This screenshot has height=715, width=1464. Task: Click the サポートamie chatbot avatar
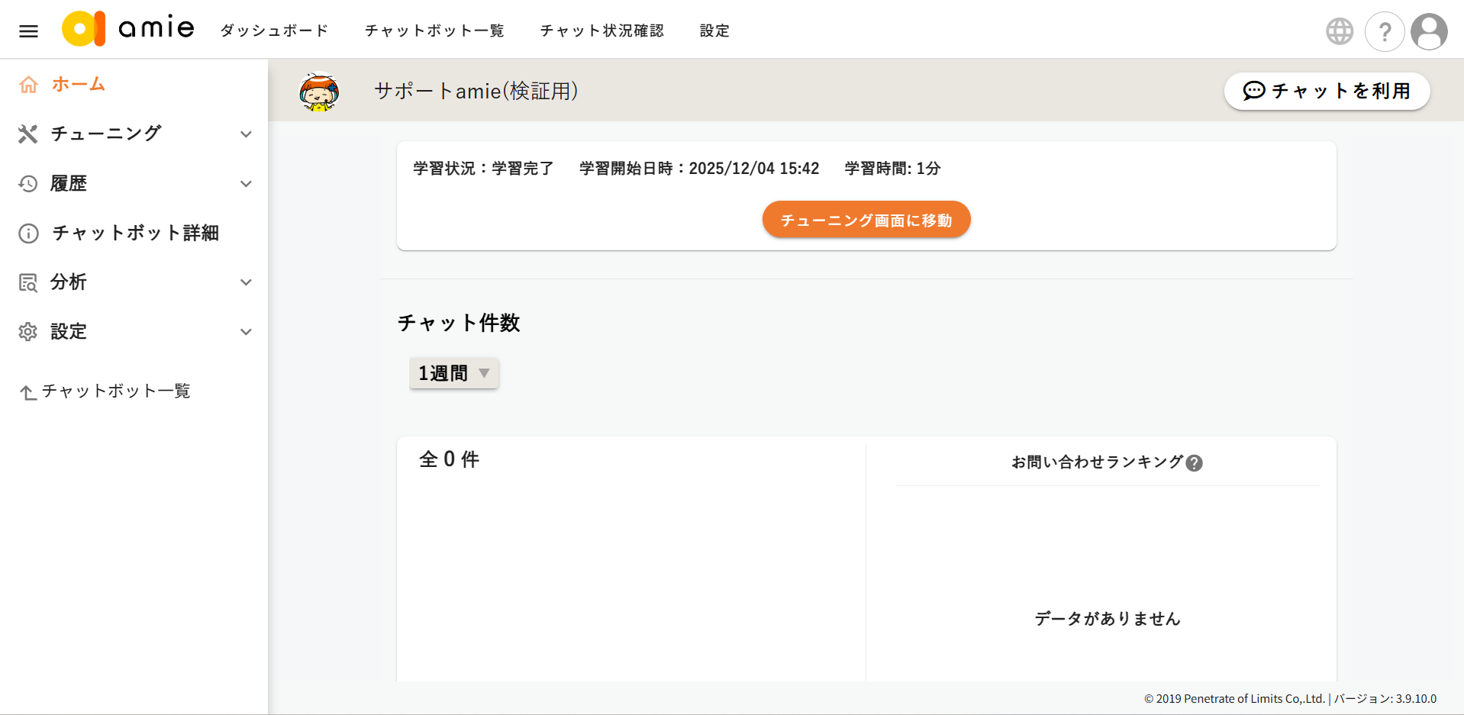(x=319, y=92)
